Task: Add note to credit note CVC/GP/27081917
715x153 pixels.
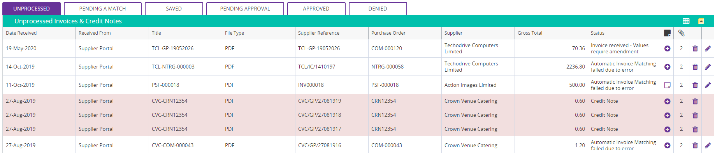Action: tap(667, 129)
